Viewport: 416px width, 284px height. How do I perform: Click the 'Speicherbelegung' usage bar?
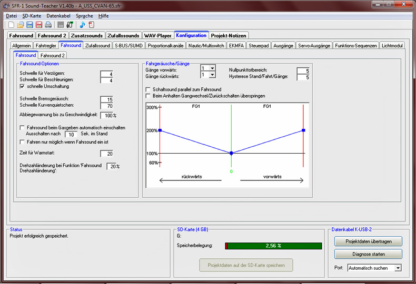(273, 246)
